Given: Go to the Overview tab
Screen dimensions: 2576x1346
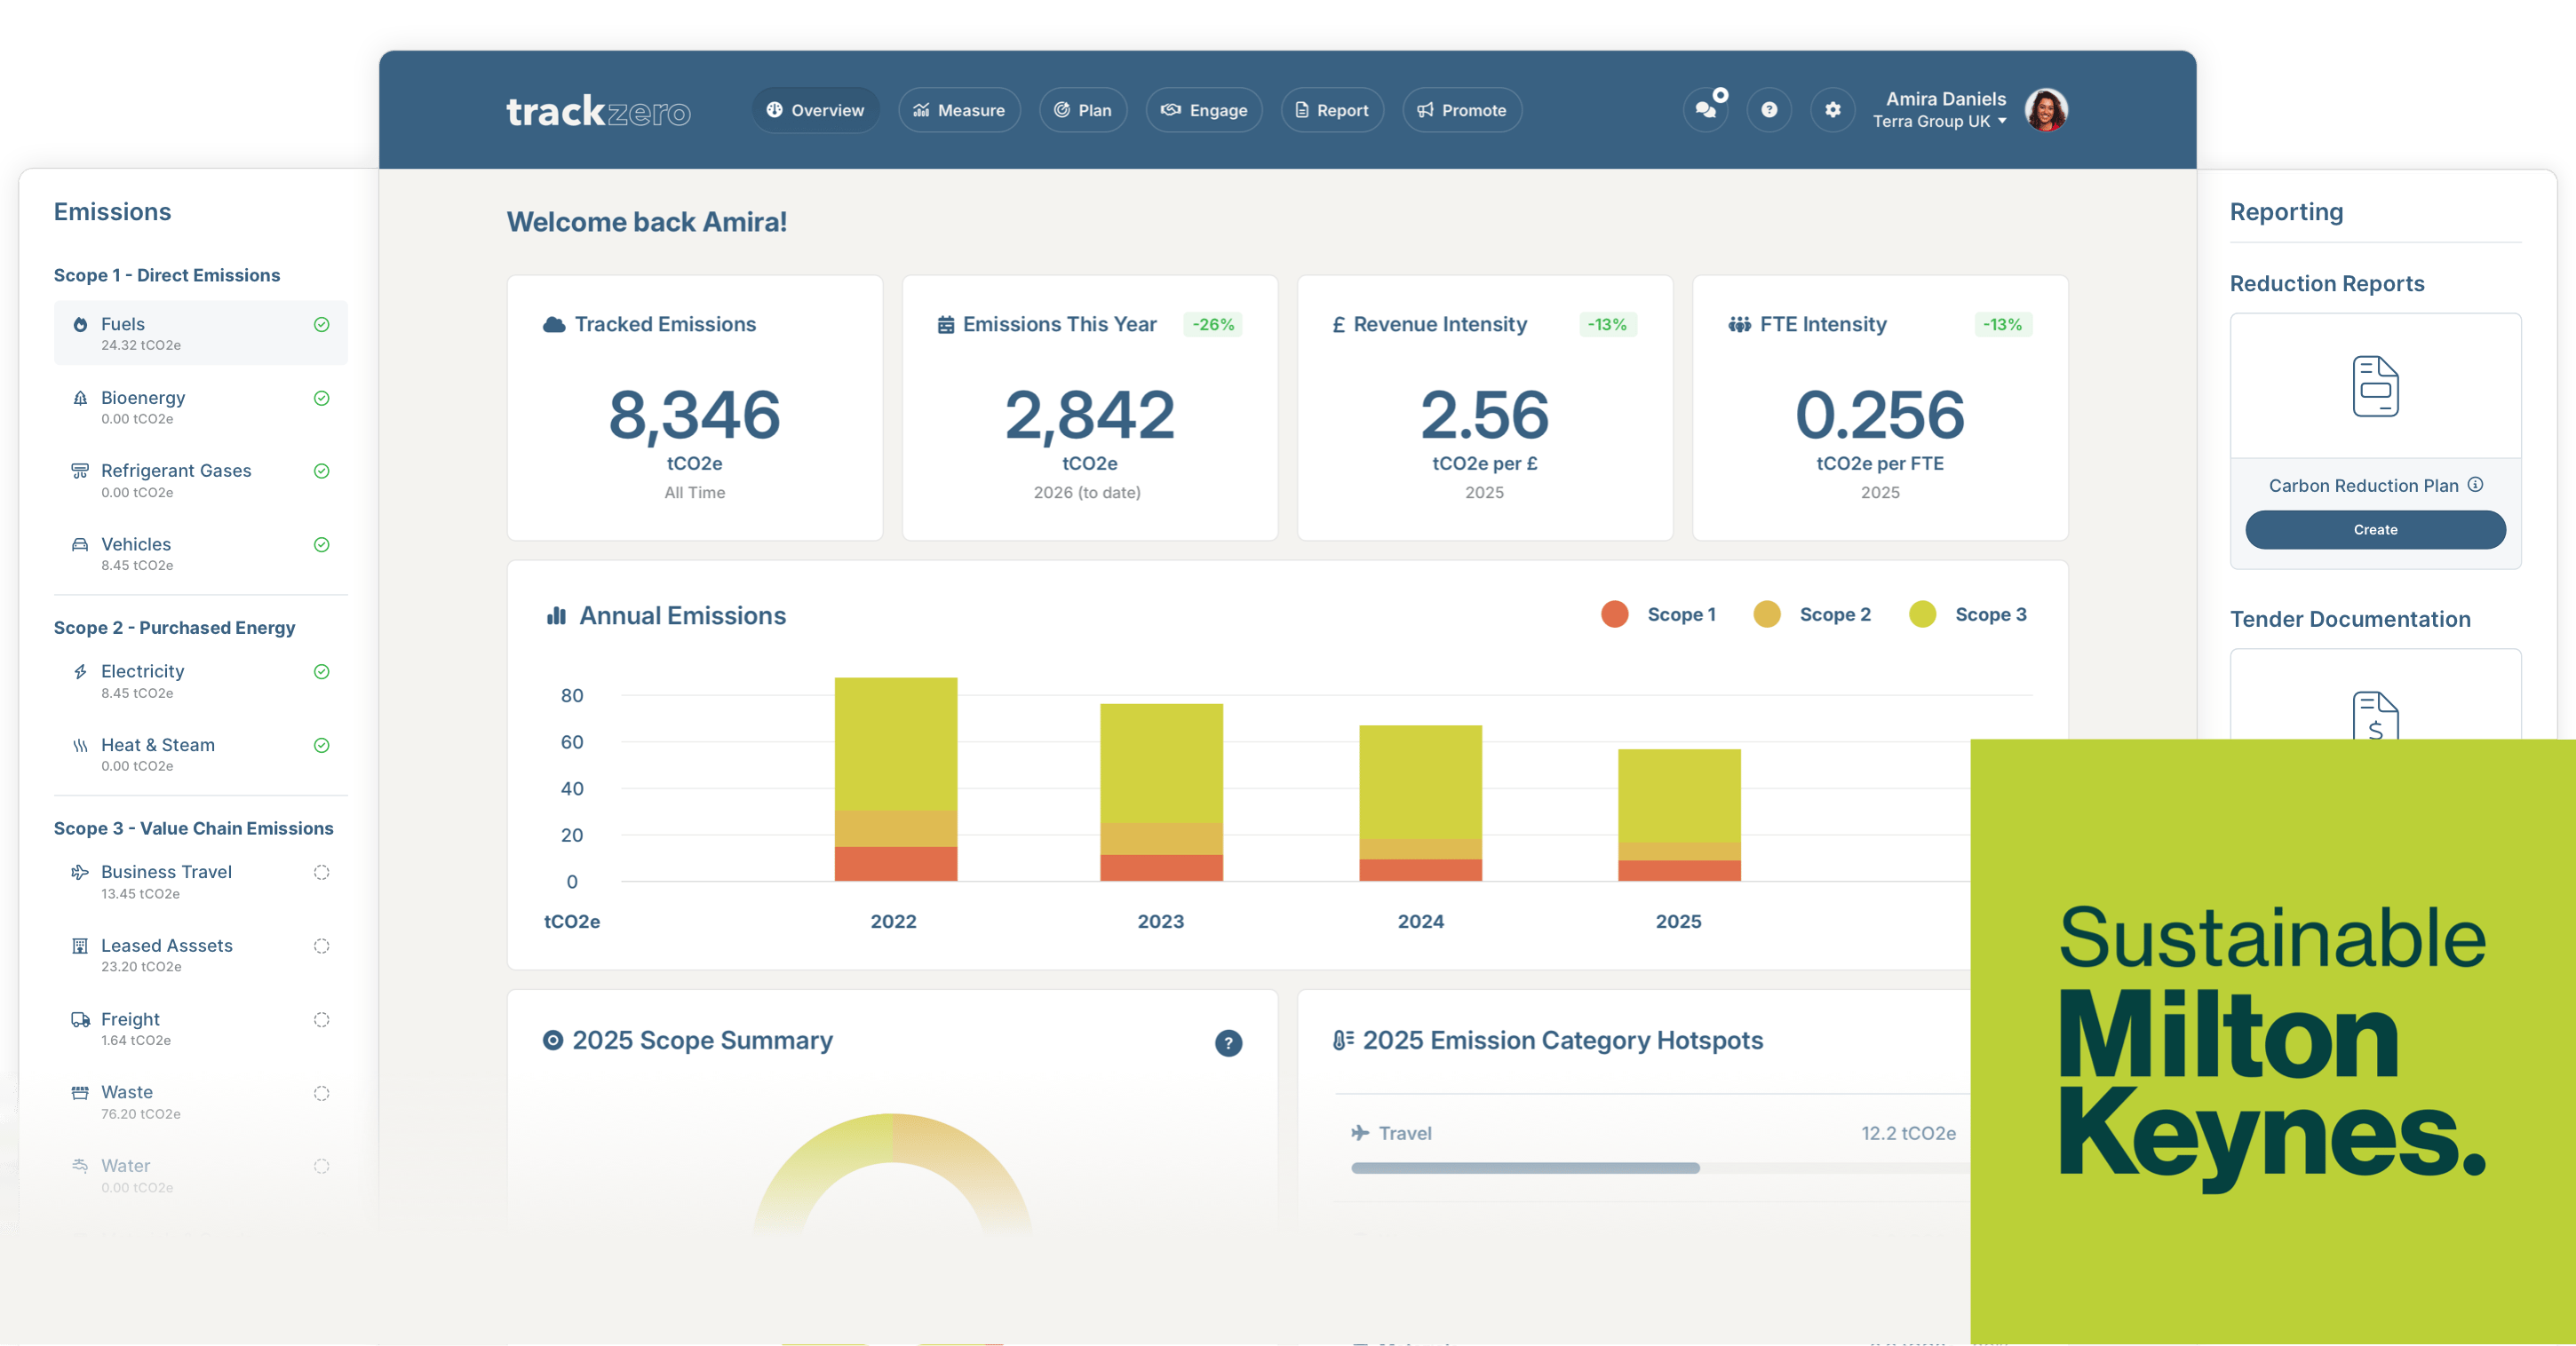Looking at the screenshot, I should pos(815,110).
